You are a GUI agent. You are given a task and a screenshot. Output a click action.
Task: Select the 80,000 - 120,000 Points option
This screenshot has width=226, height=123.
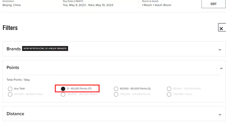169,89
